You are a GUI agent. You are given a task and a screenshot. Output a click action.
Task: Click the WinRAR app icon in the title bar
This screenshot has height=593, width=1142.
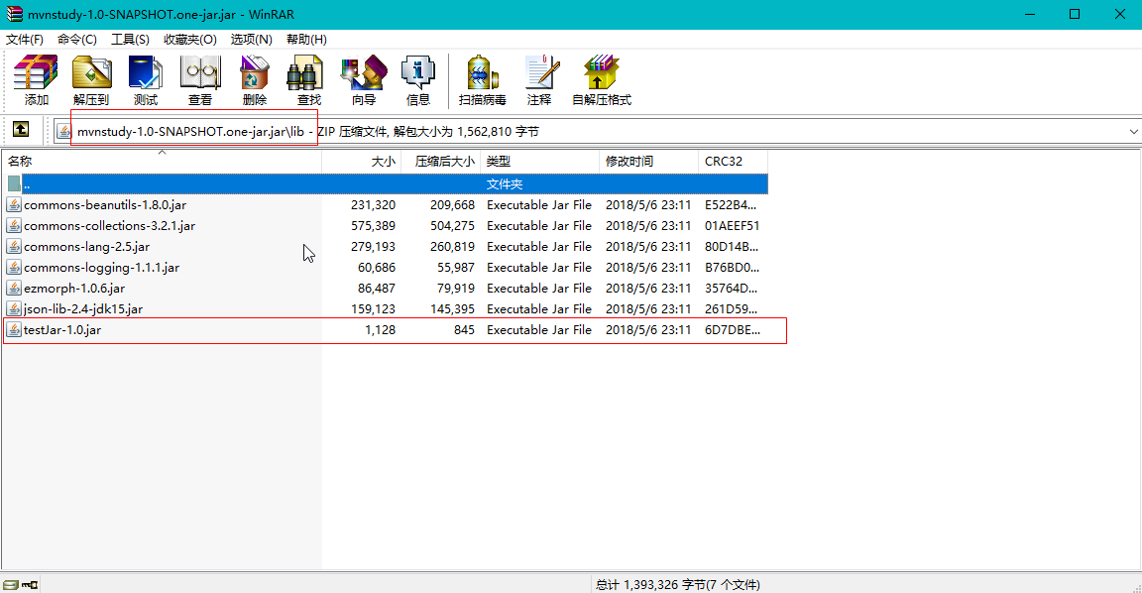(x=15, y=14)
